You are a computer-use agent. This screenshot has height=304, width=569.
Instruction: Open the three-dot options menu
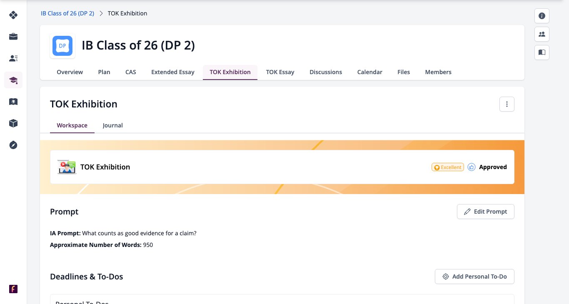(x=507, y=104)
